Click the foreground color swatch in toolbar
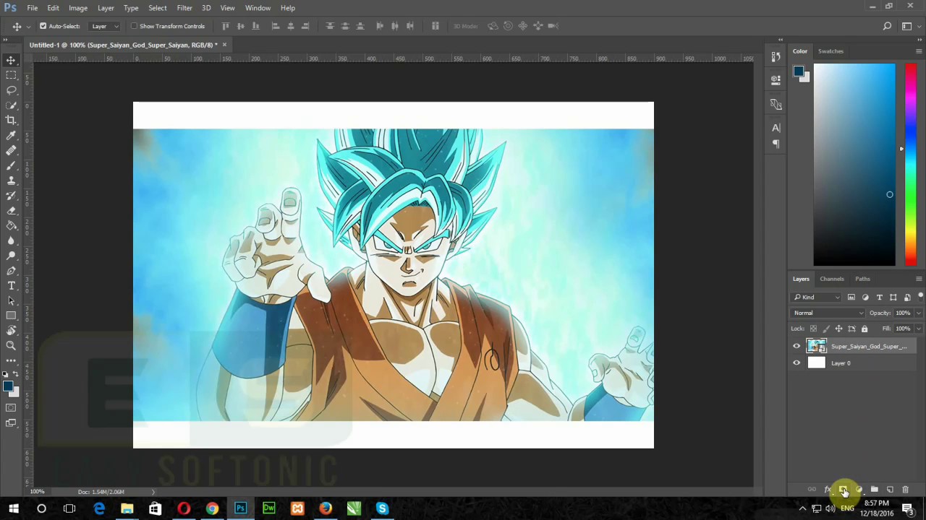This screenshot has width=926, height=520. click(7, 386)
